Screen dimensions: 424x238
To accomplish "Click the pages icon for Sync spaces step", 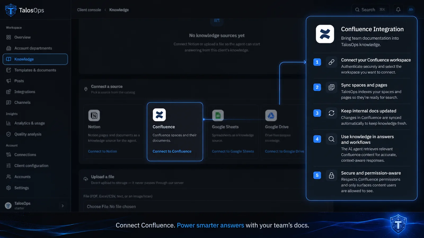I will point(332,87).
